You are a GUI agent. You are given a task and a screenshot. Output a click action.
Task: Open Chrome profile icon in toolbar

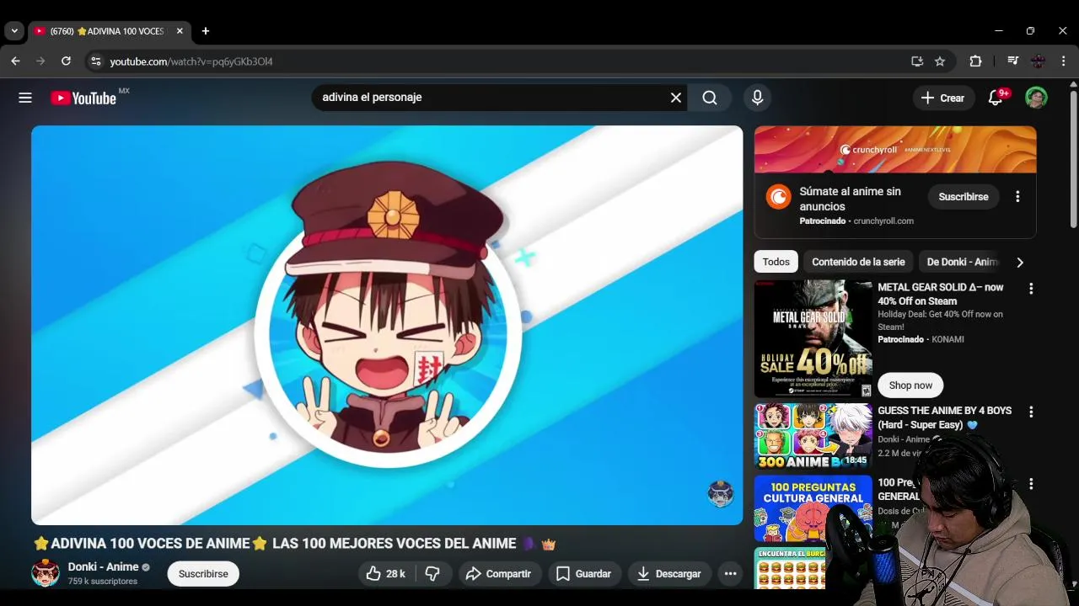1038,61
